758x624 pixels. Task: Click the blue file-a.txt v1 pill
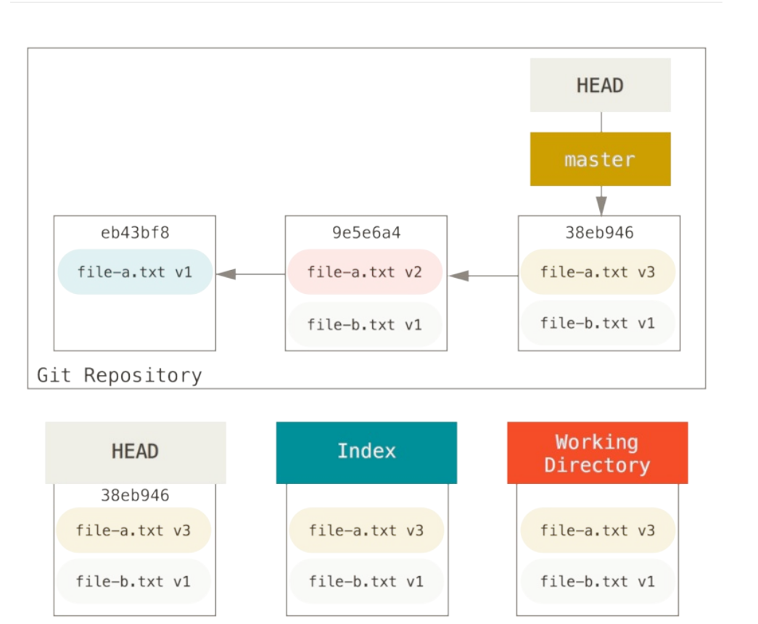click(x=135, y=272)
